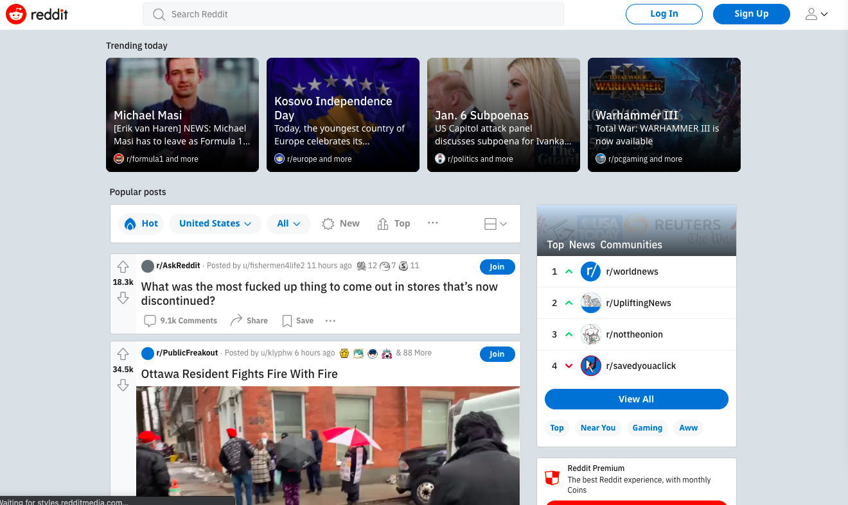The width and height of the screenshot is (848, 505).
Task: Open the All filter dropdown
Action: pyautogui.click(x=288, y=223)
